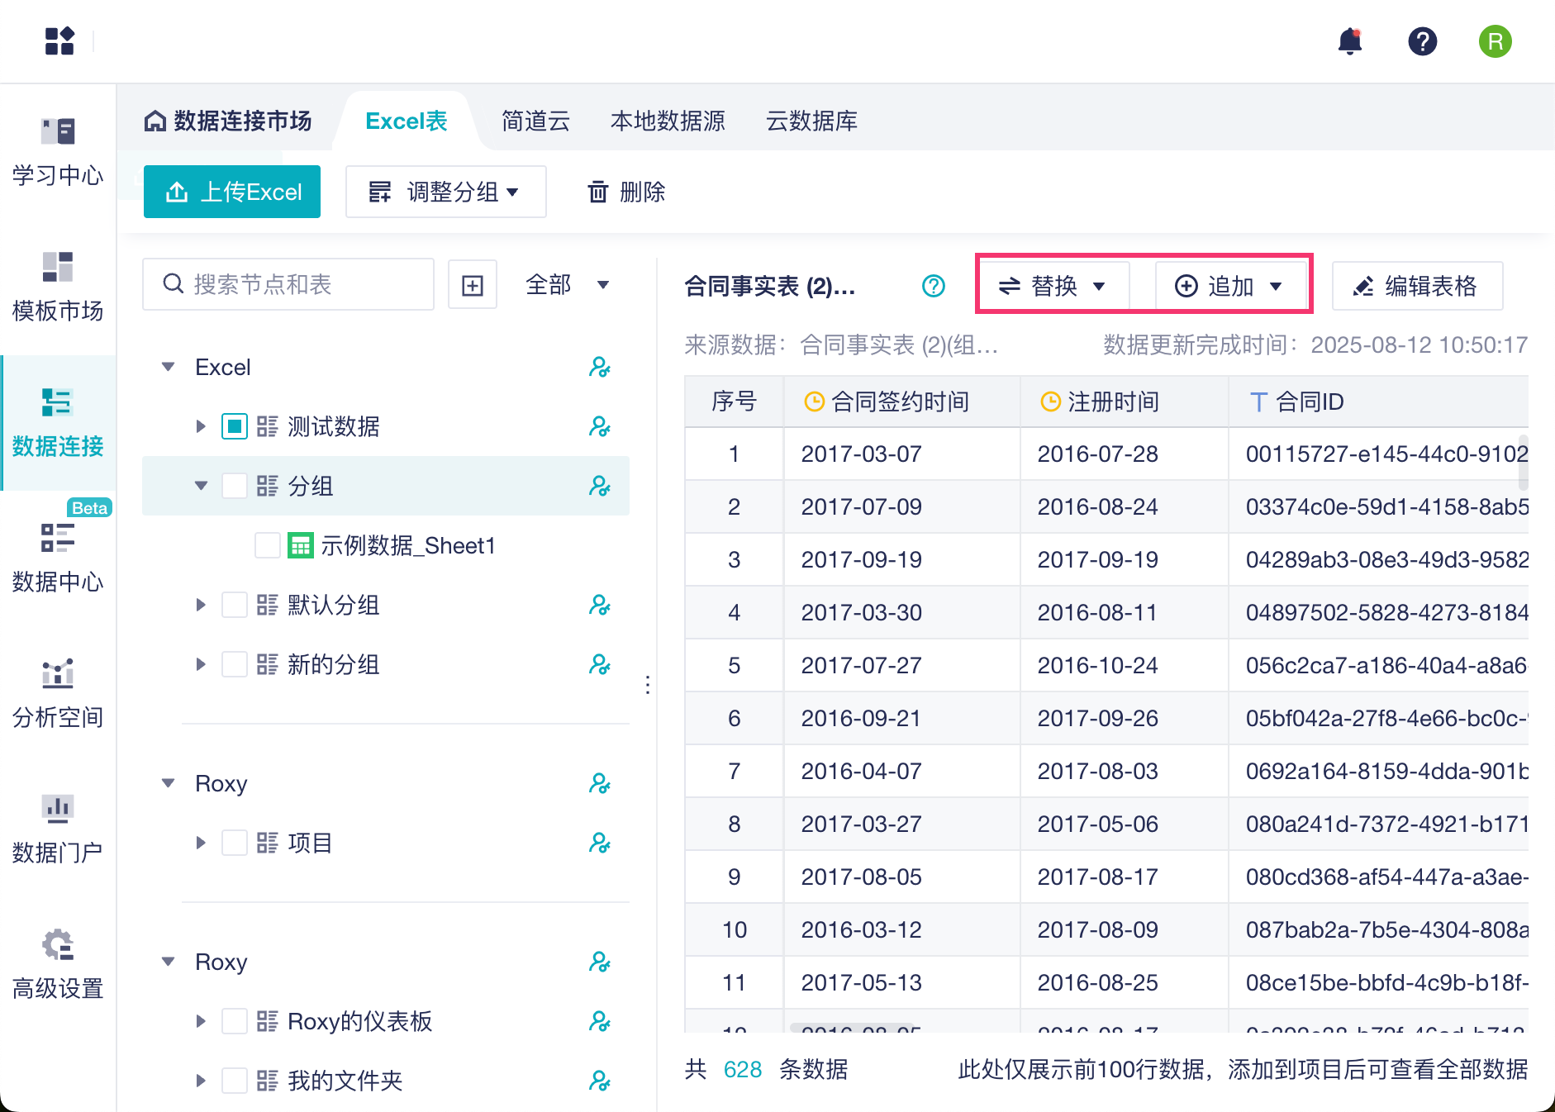Click the add-group plus icon beside search
This screenshot has width=1555, height=1112.
472,285
